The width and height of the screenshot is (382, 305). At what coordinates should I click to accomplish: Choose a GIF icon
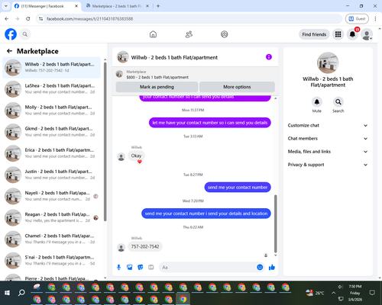point(151,267)
